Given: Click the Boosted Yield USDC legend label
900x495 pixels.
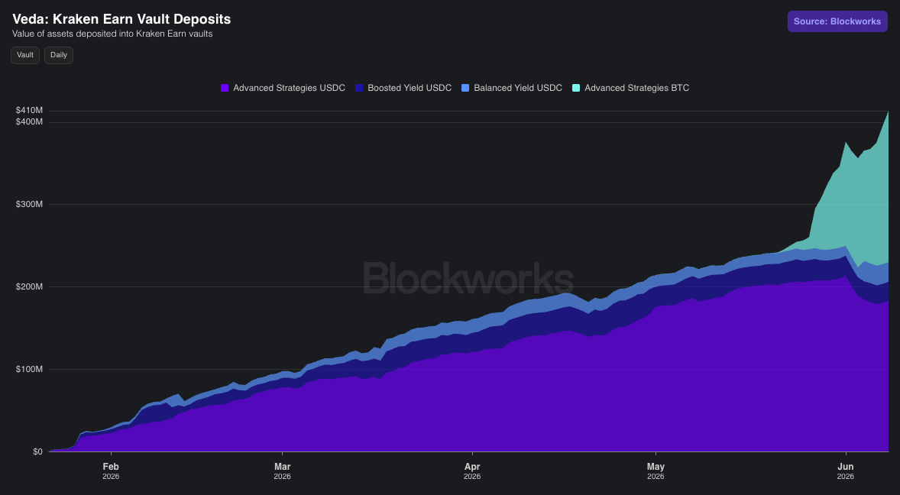Looking at the screenshot, I should tap(410, 88).
